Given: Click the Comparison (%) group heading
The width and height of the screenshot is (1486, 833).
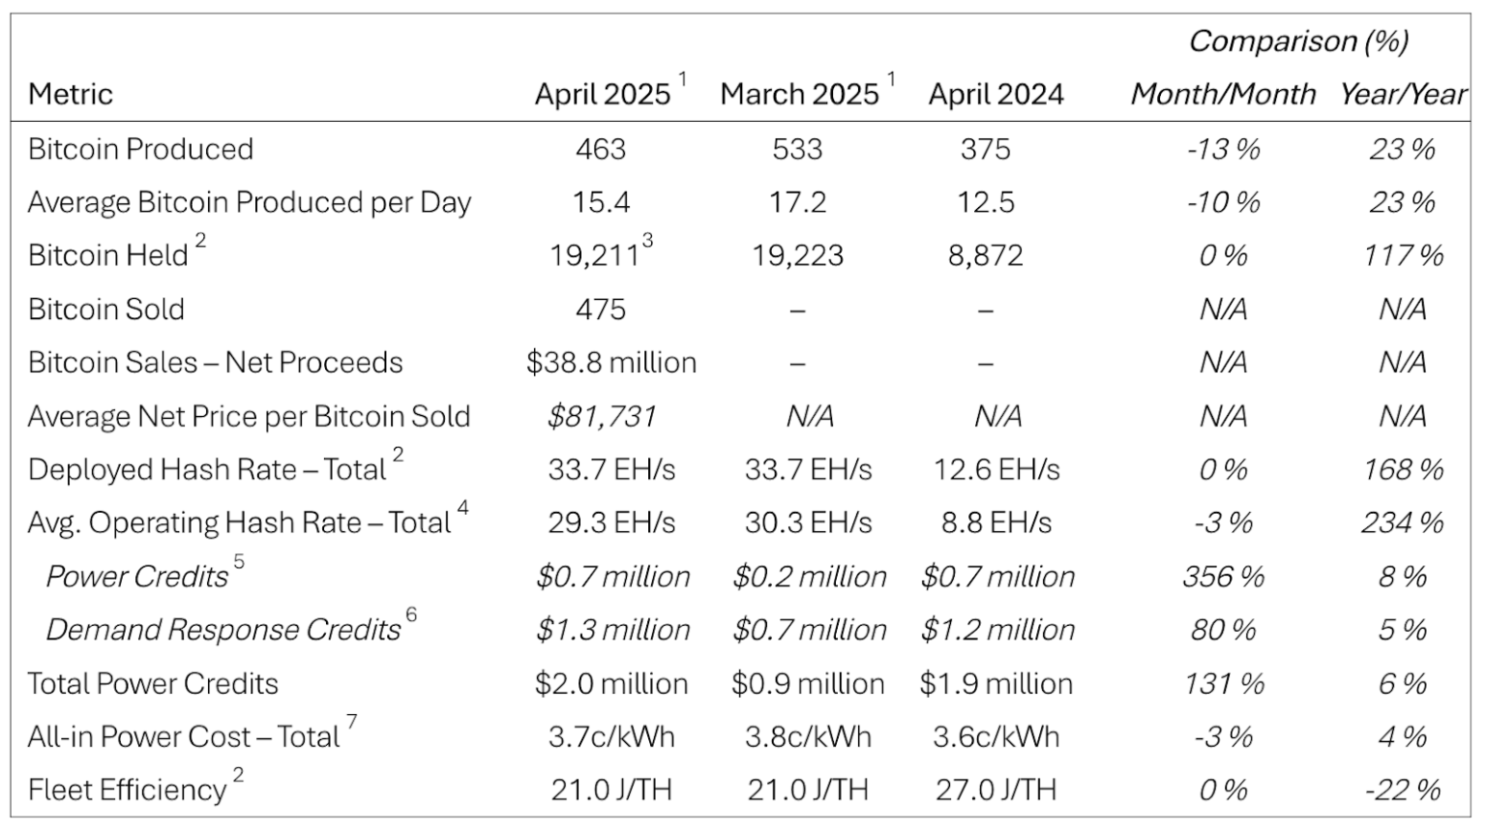Looking at the screenshot, I should (x=1298, y=41).
